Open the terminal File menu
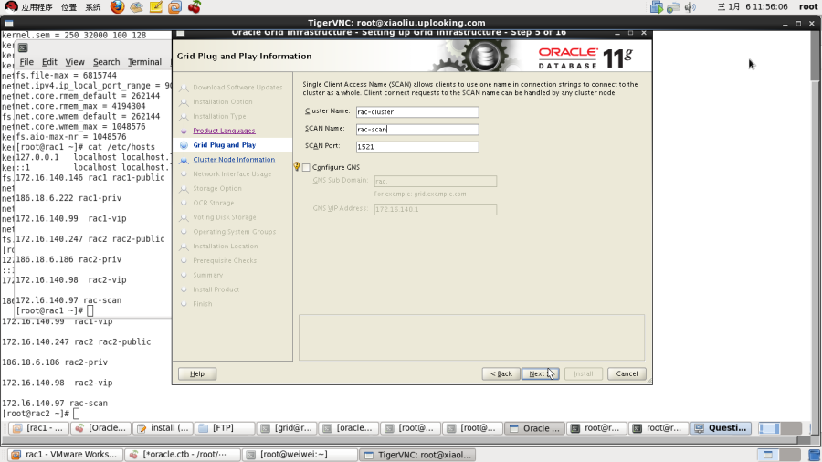 point(26,62)
